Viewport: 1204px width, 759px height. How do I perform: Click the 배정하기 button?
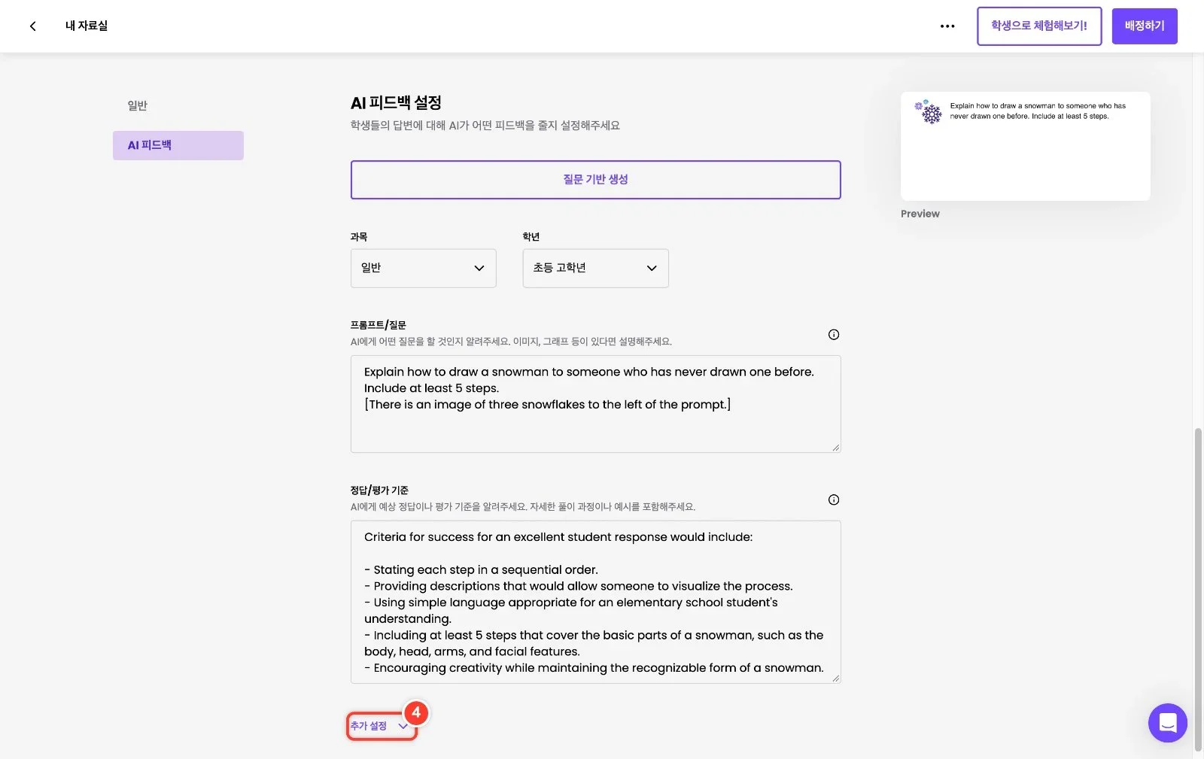pyautogui.click(x=1145, y=26)
